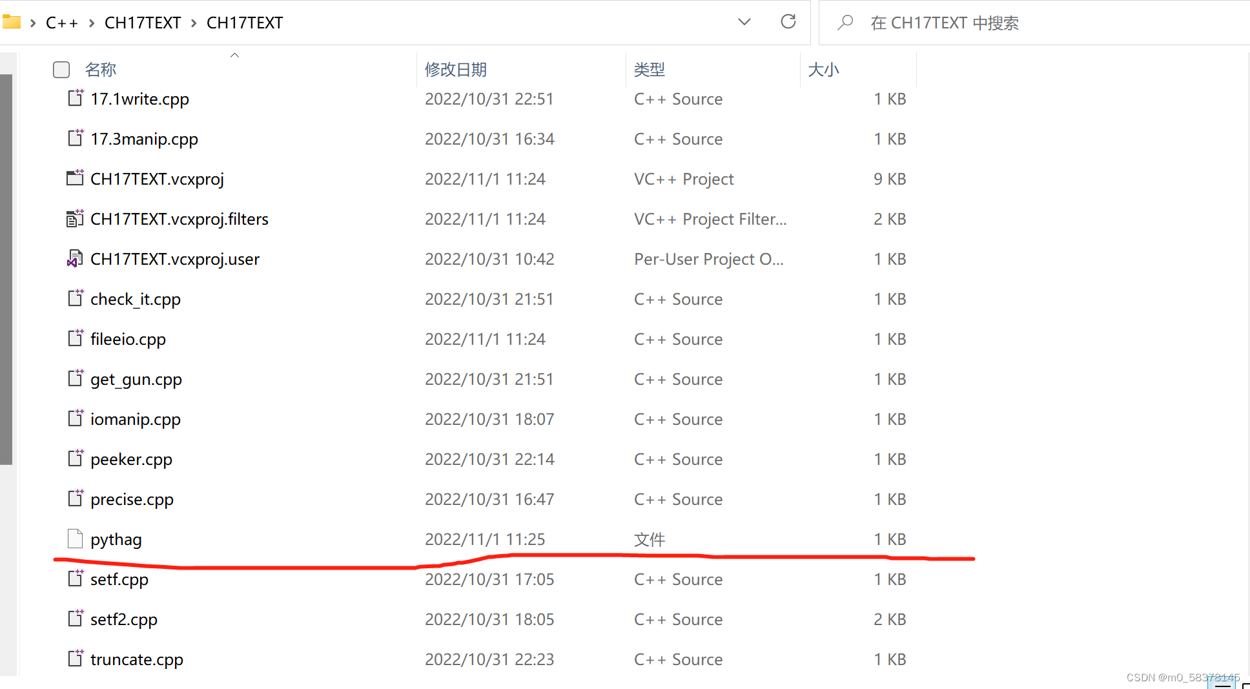
Task: Click the blank file icon beside pythag
Action: pos(75,539)
